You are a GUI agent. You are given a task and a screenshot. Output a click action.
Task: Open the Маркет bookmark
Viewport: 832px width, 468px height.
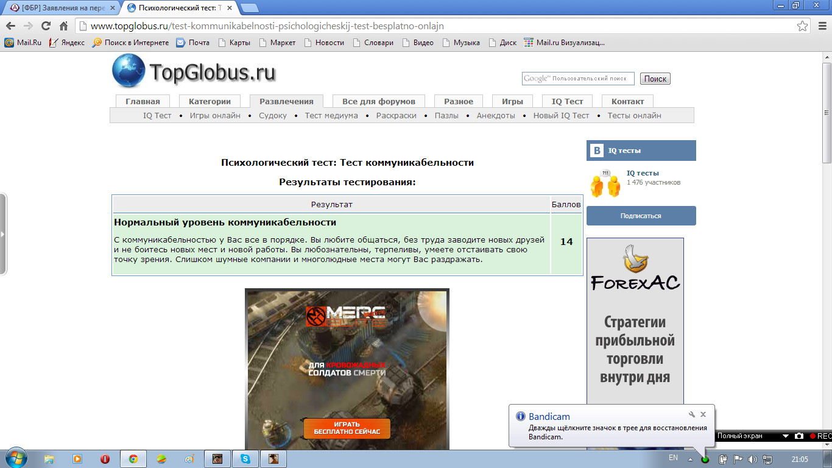click(x=277, y=43)
